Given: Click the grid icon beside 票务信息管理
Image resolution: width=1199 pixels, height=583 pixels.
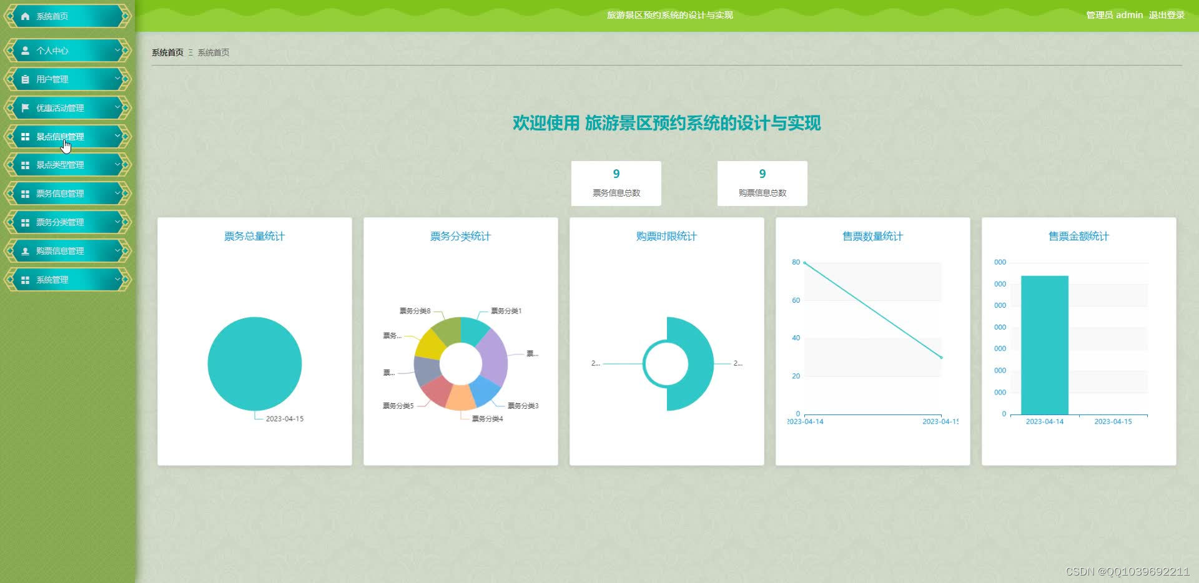Looking at the screenshot, I should tap(25, 194).
